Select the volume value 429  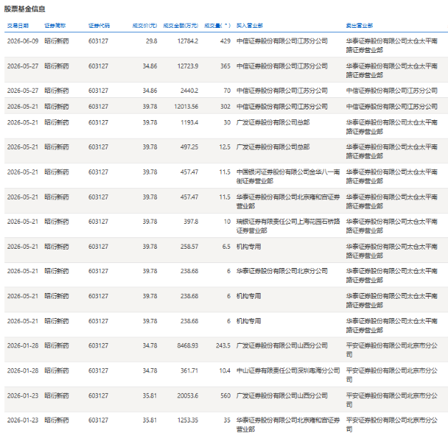click(225, 41)
